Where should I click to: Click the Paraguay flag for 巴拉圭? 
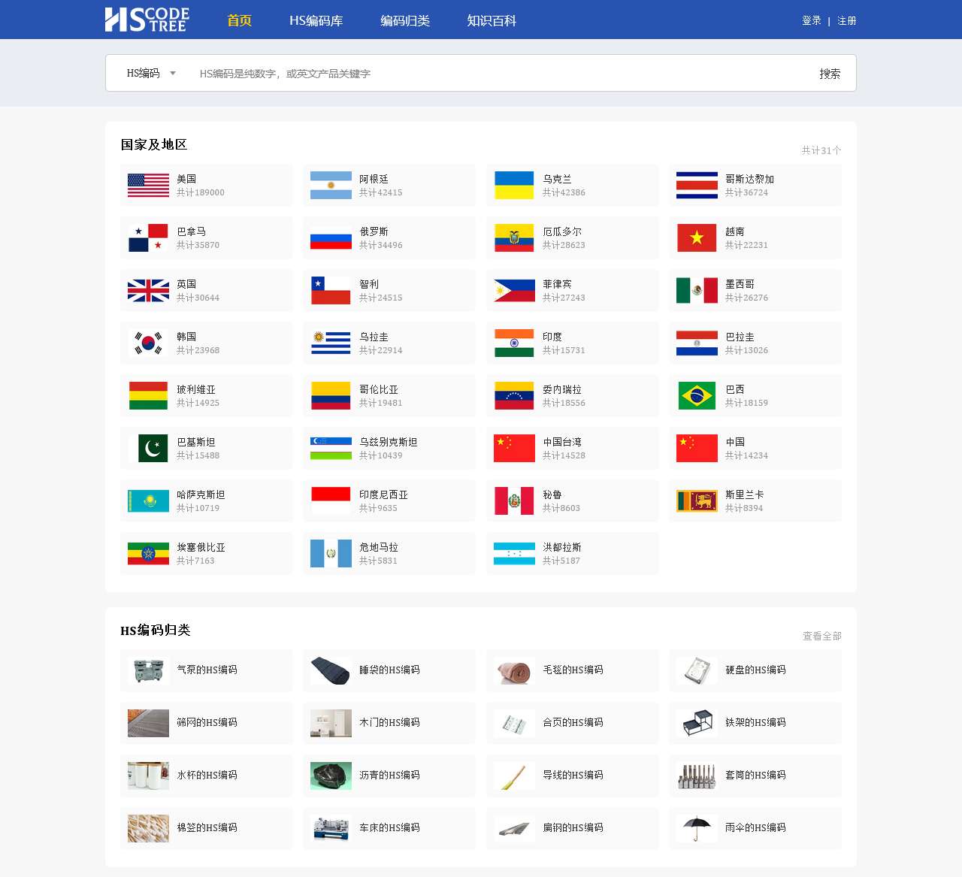pyautogui.click(x=697, y=343)
